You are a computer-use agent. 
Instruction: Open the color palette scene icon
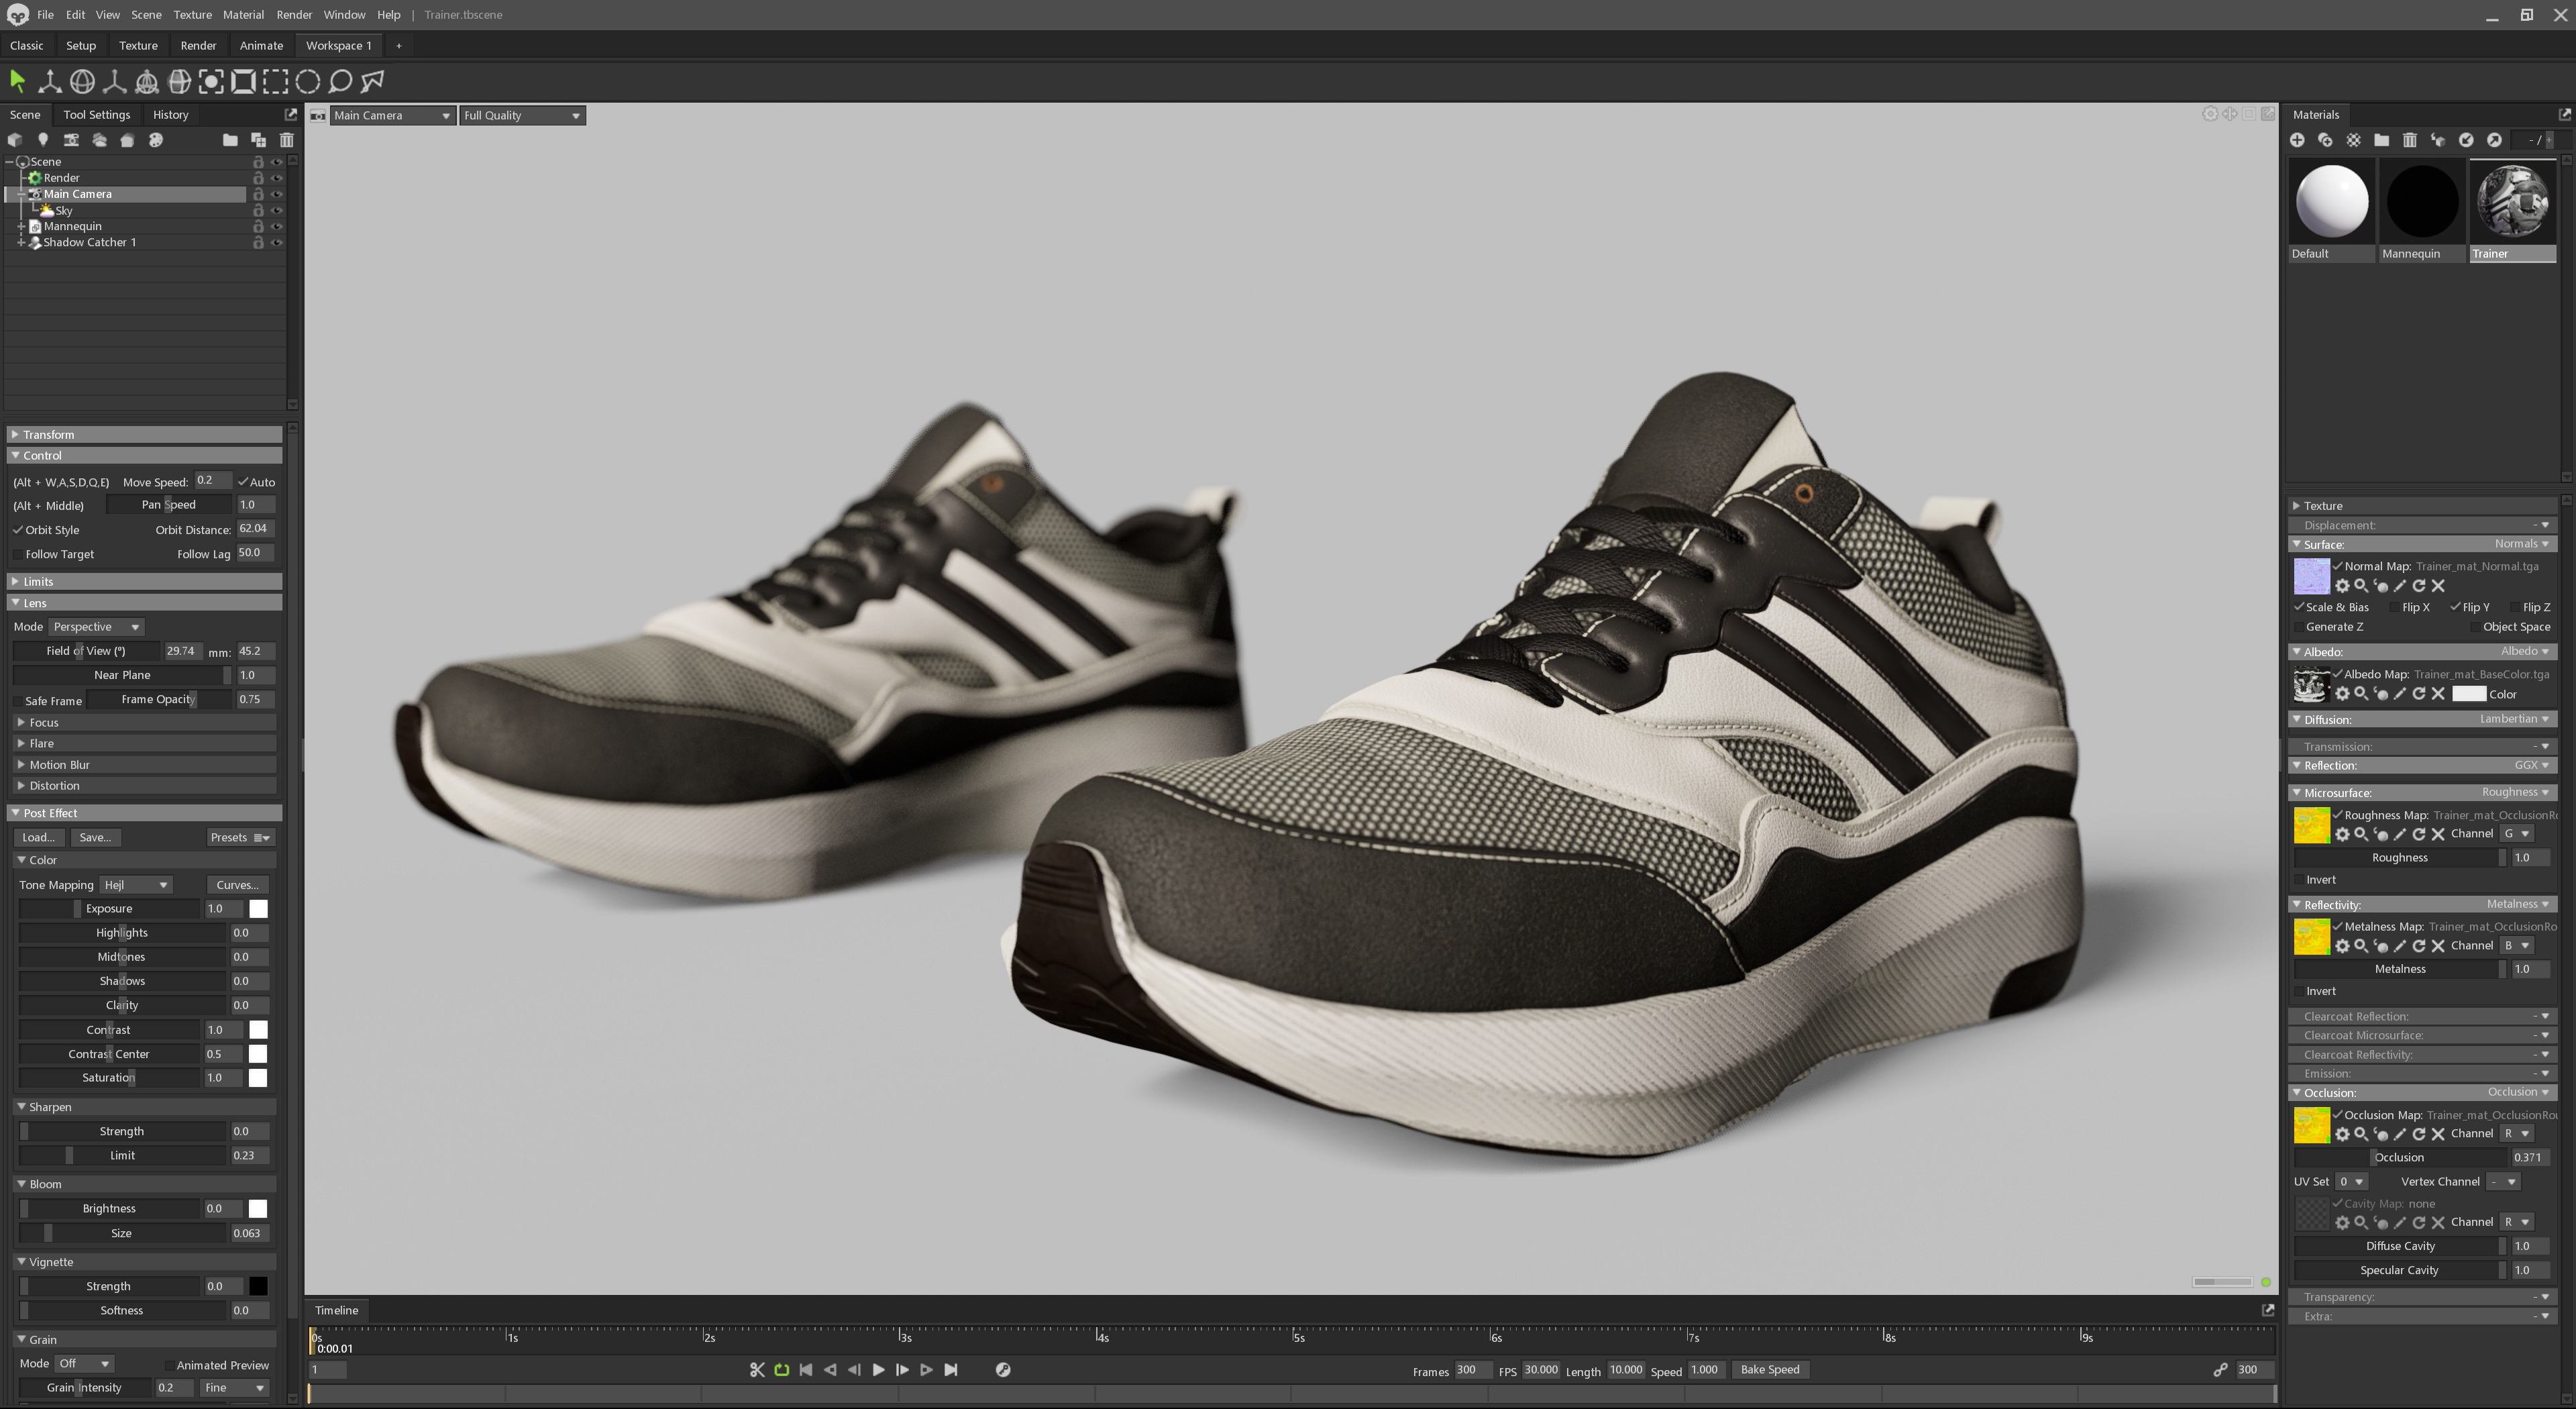coord(156,140)
